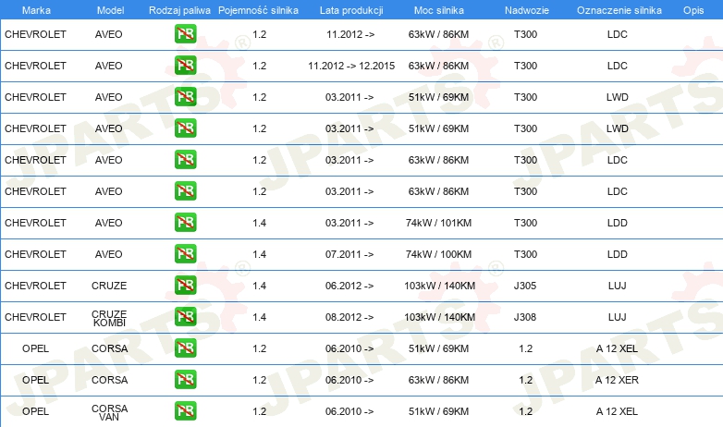Select the '07.2011 ->' date cell
Viewport: 723px width, 427px height.
pos(349,254)
